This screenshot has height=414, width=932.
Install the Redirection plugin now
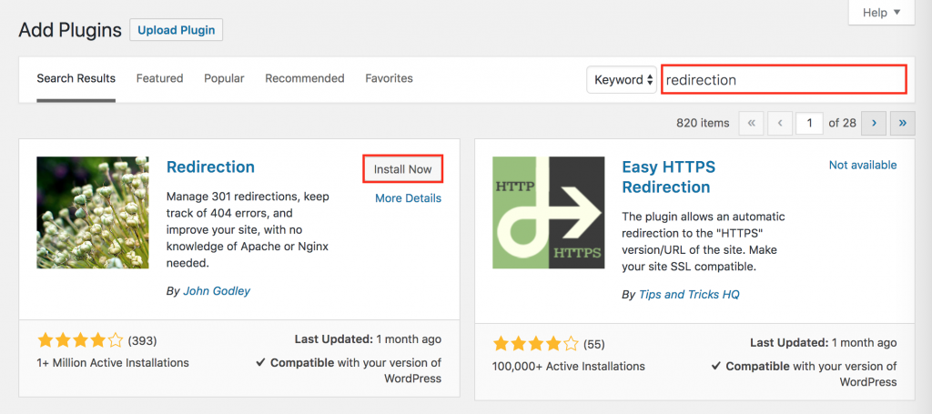[403, 169]
